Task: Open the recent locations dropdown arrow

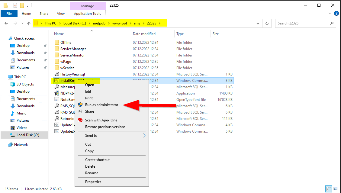Action: 22,23
